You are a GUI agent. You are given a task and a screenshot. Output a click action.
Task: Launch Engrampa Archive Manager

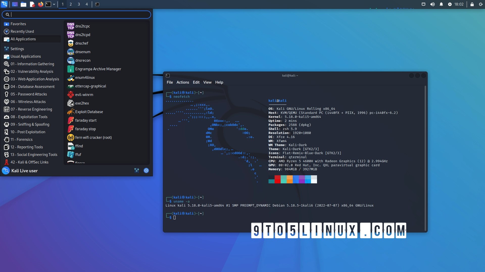click(x=98, y=69)
